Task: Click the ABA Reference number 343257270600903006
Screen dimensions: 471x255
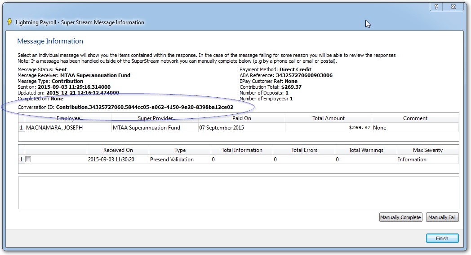Action: click(x=304, y=75)
